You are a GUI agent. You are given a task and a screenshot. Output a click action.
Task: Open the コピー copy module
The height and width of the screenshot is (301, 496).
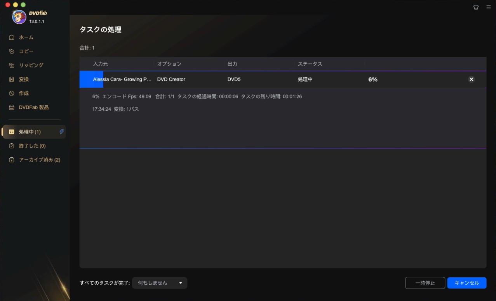[26, 51]
